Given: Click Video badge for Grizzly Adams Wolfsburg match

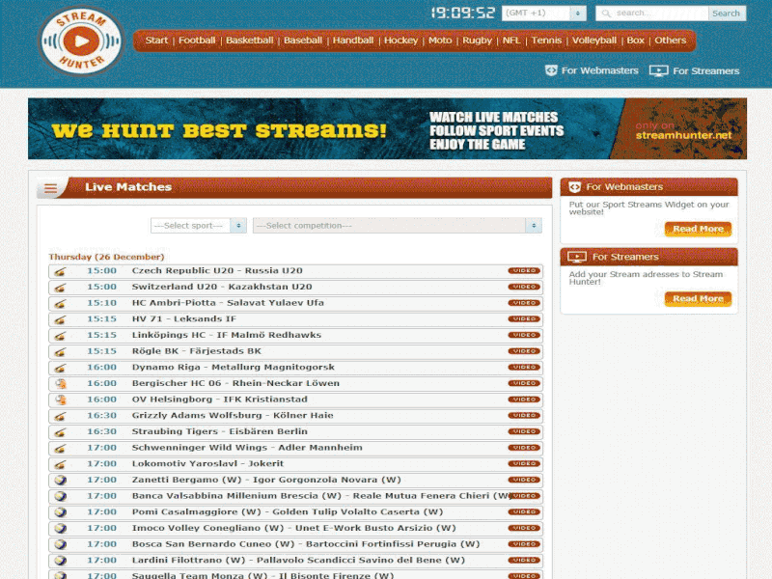Looking at the screenshot, I should click(524, 416).
